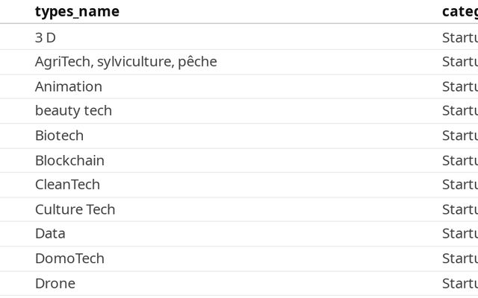Select the category value beside Animation
The image size is (478, 298).
[459, 86]
